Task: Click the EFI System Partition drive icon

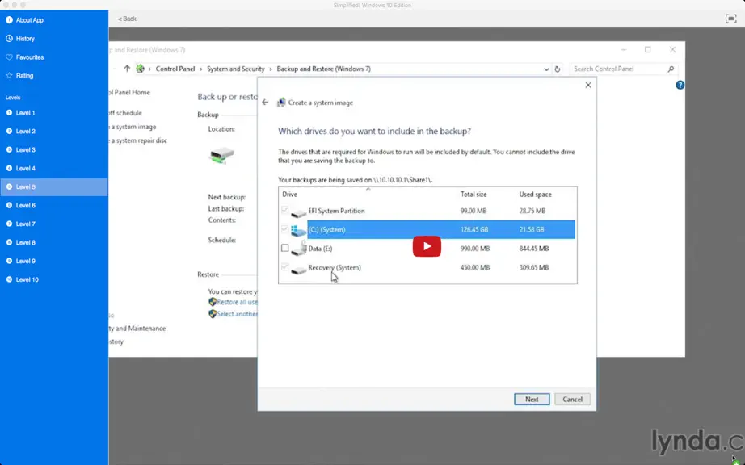Action: pos(298,212)
